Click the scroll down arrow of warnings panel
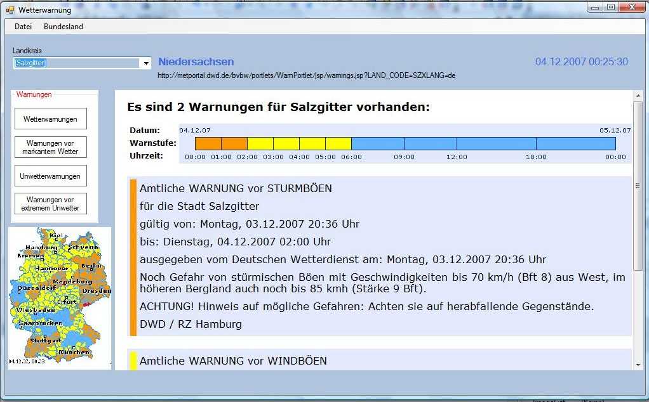This screenshot has width=649, height=402. [x=638, y=365]
